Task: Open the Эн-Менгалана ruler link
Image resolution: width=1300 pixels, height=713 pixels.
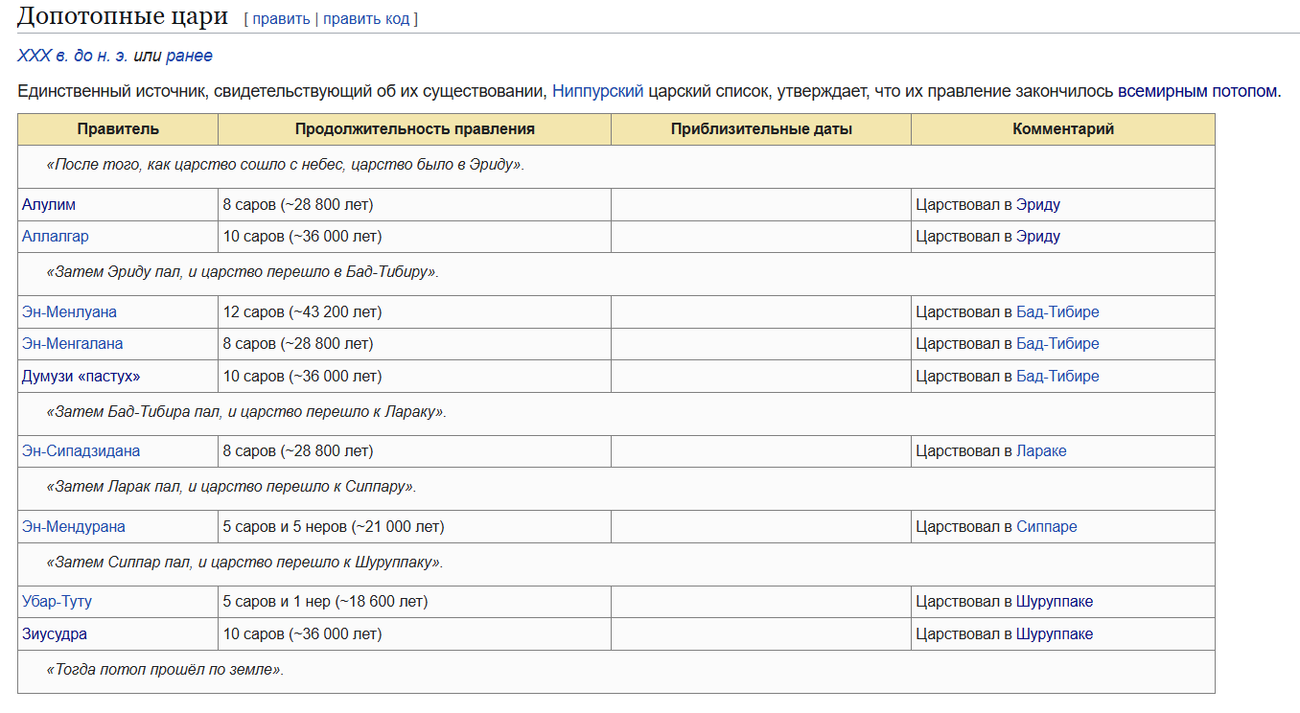Action: tap(73, 343)
